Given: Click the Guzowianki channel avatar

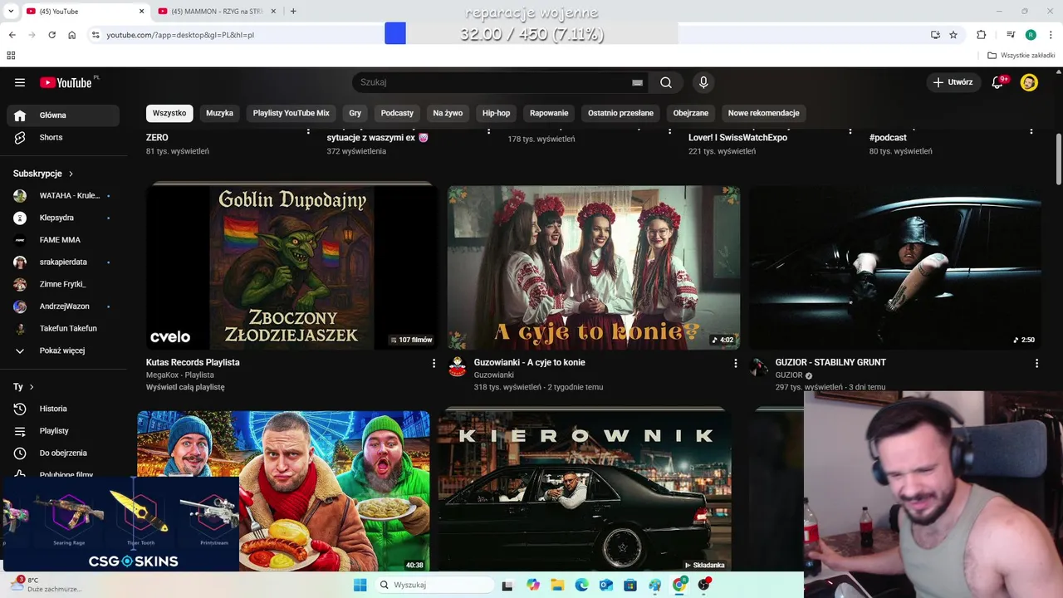Looking at the screenshot, I should pyautogui.click(x=458, y=367).
